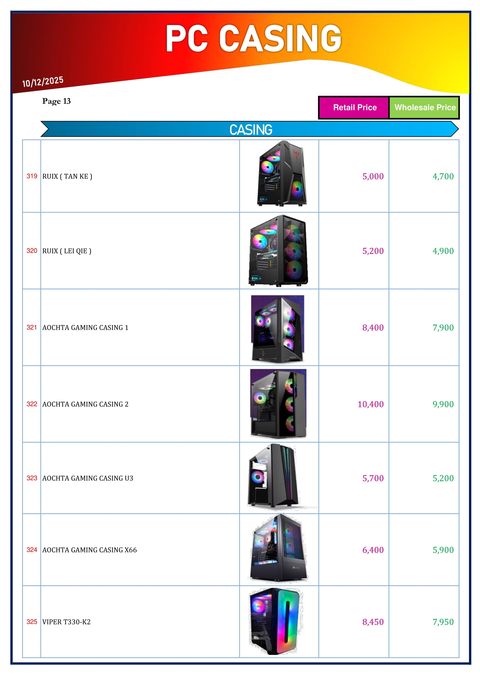Click the RUIX (LEI QIE) casing image
Viewport: 480px width, 679px height.
(x=278, y=251)
